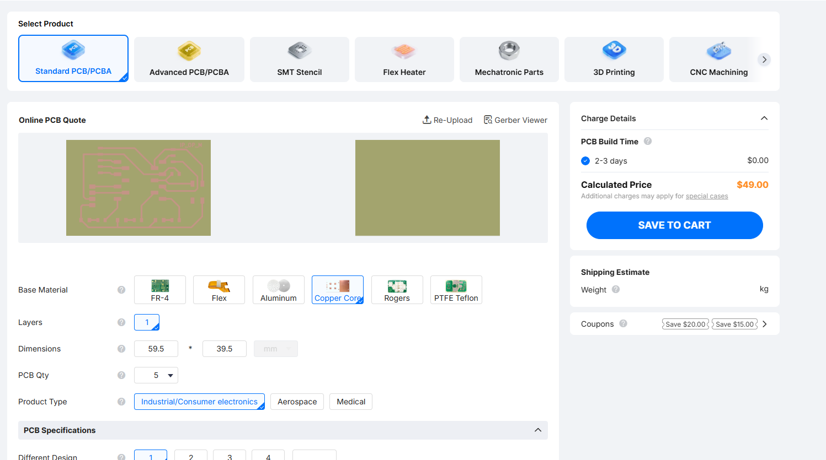
Task: Select Flex base material
Action: click(219, 290)
